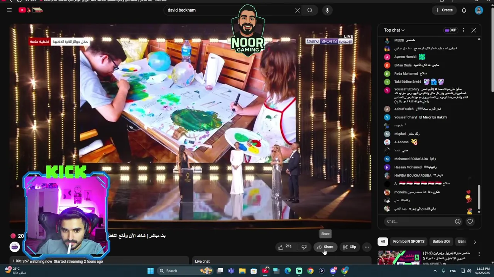
Task: Dislike the video with thumbs down
Action: point(304,247)
